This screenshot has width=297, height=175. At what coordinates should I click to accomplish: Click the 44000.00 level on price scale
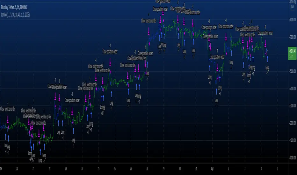coord(292,89)
